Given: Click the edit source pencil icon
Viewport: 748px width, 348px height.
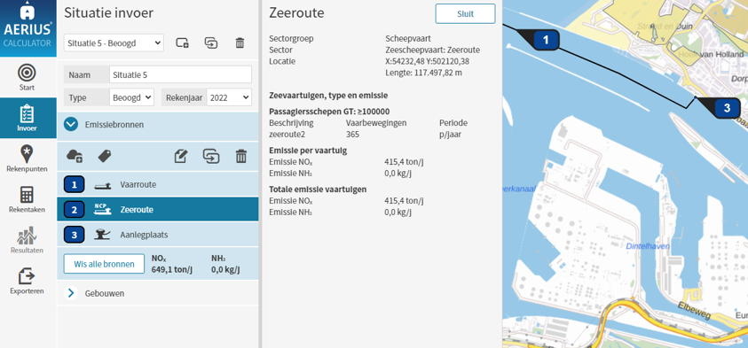Looking at the screenshot, I should (181, 156).
